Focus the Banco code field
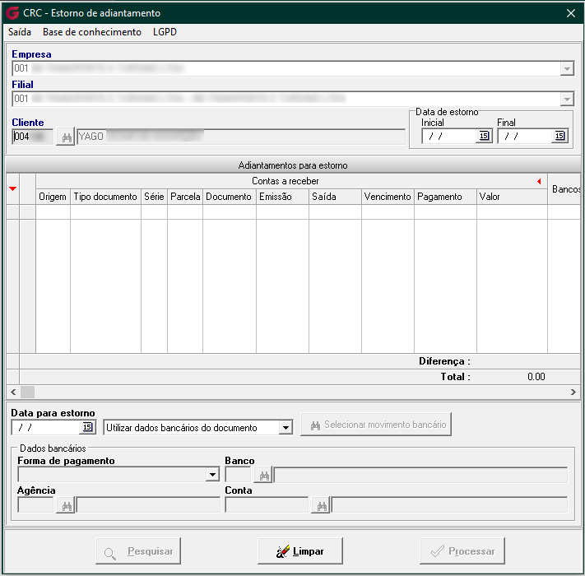 tap(238, 476)
